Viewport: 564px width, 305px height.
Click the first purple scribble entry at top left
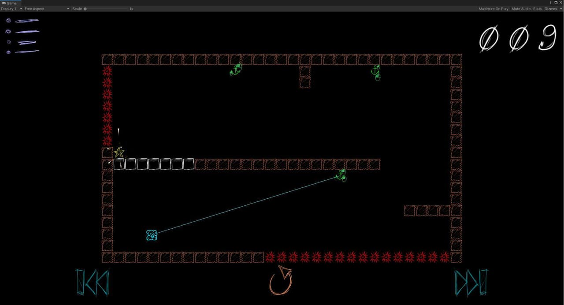click(x=22, y=20)
